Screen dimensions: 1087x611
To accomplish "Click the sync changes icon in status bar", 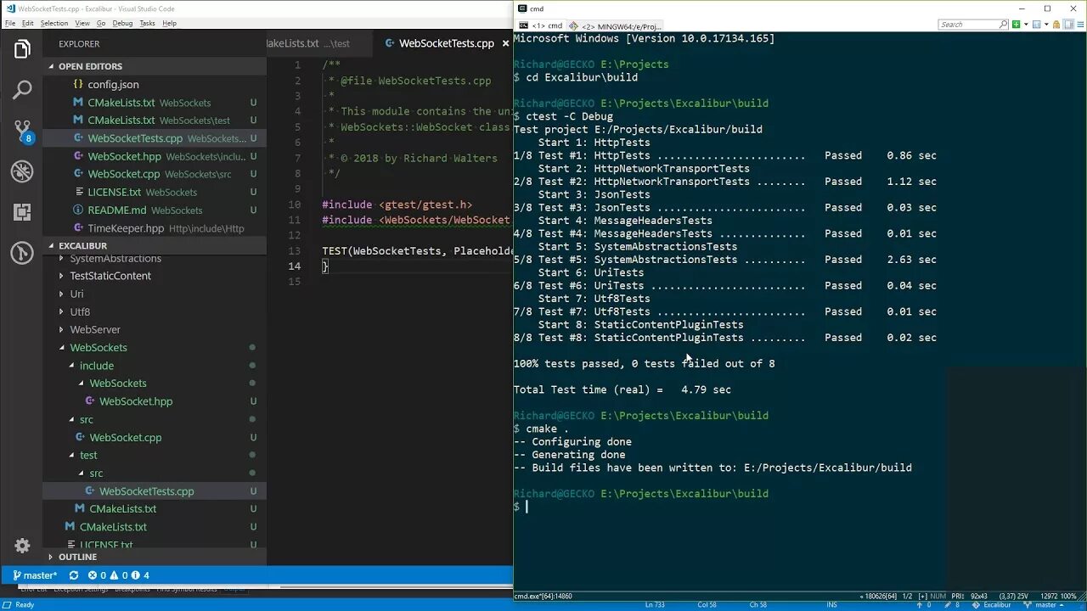I will (x=74, y=575).
